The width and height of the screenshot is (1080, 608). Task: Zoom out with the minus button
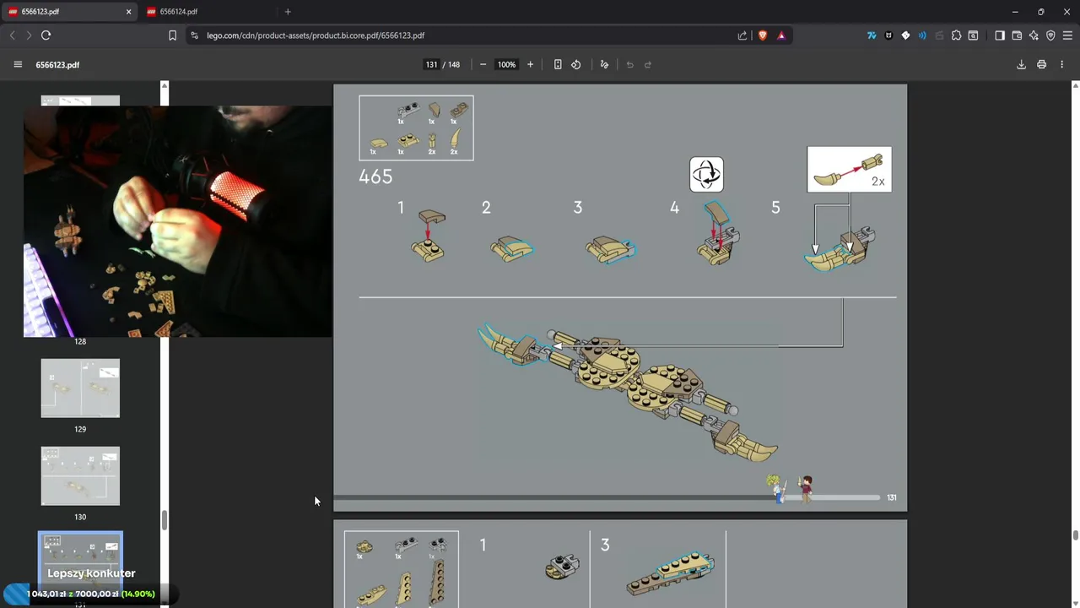pos(483,64)
